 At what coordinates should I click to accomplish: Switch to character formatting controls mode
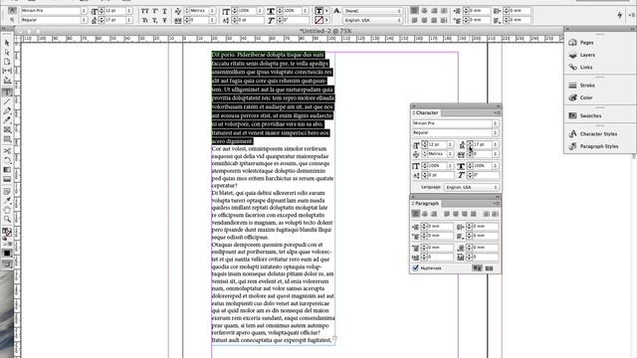pos(12,10)
